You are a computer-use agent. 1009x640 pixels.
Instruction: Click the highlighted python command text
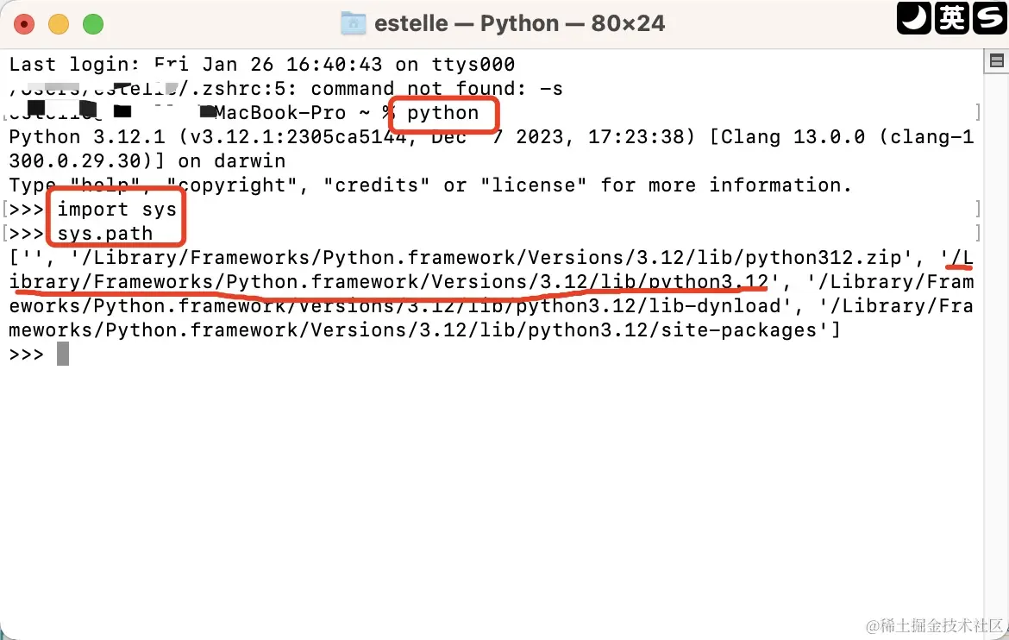point(442,113)
